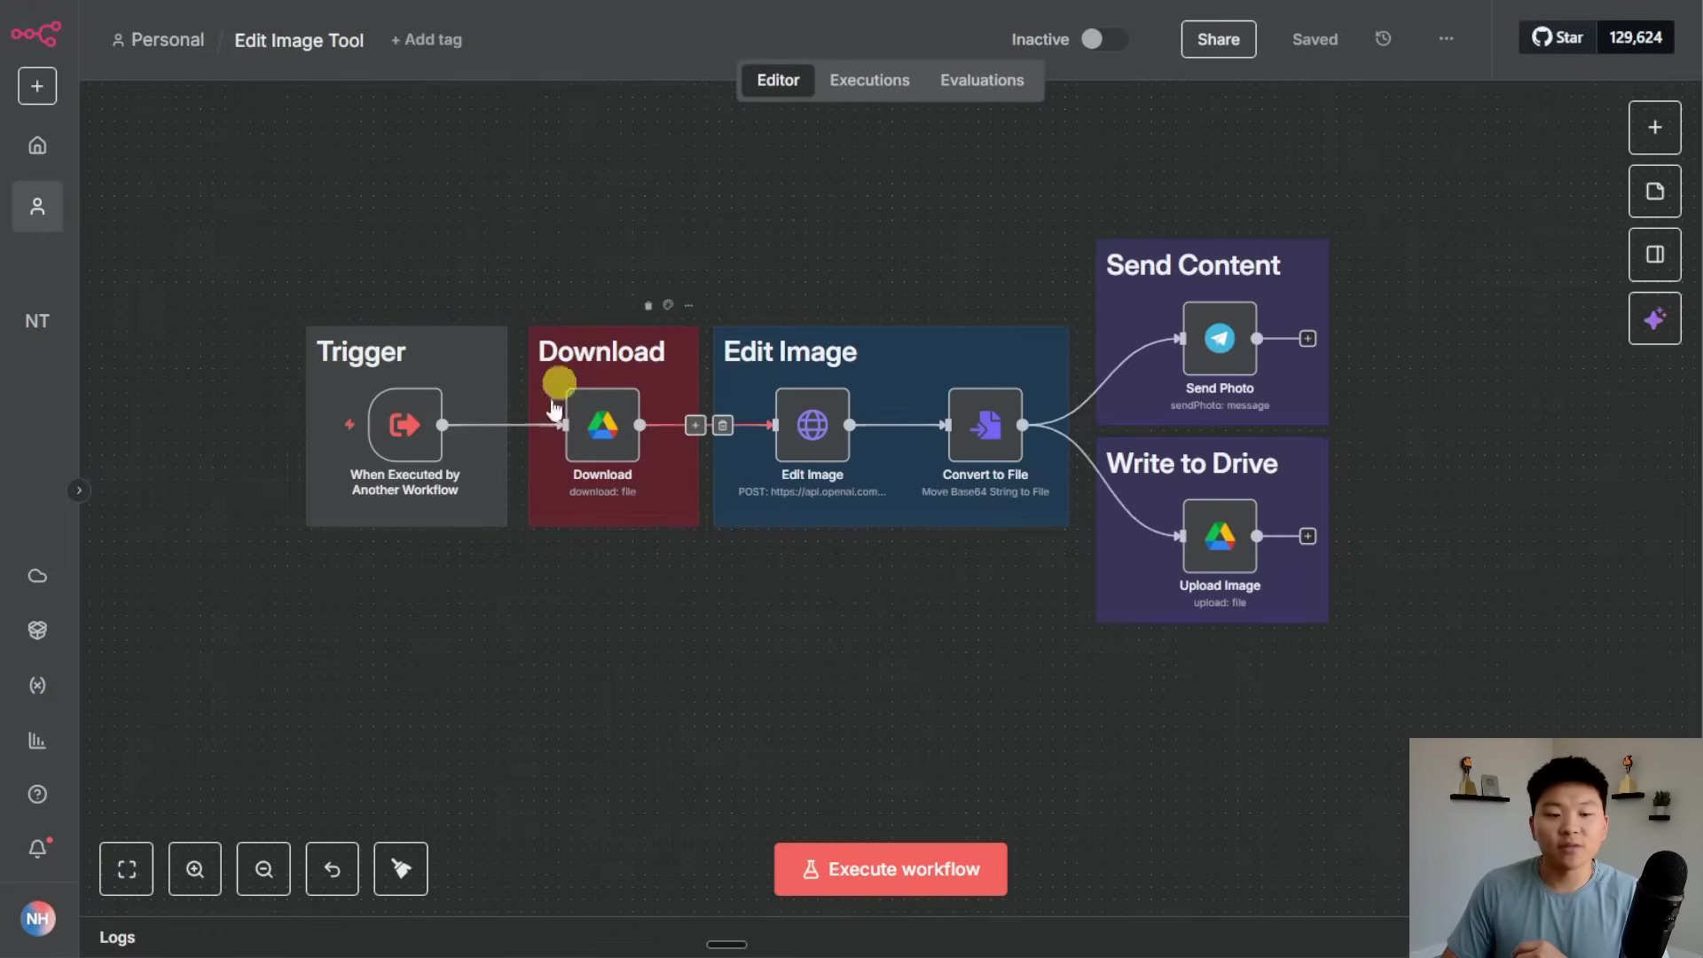Toggle the Inactive workflow switch
The width and height of the screenshot is (1703, 958).
1103,39
